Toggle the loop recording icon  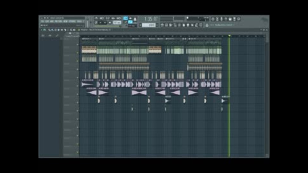click(119, 18)
